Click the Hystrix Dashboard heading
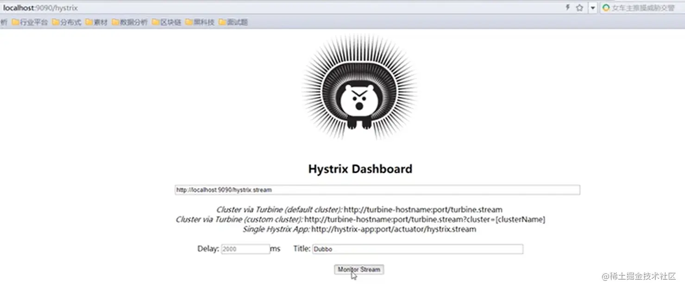Viewport: 685px width, 290px height. [360, 169]
